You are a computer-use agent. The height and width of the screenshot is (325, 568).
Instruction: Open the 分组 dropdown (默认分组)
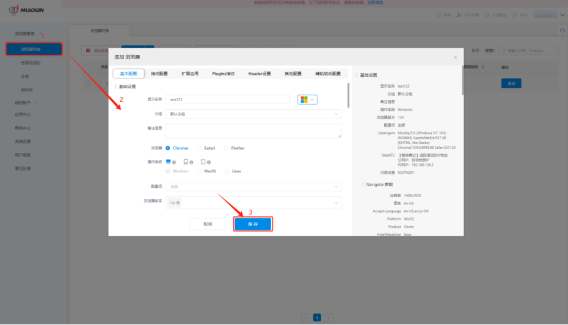[x=253, y=114]
